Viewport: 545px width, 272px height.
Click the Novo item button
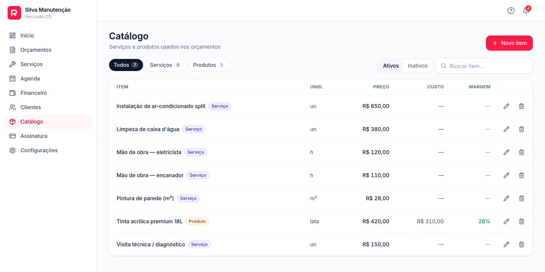click(509, 43)
